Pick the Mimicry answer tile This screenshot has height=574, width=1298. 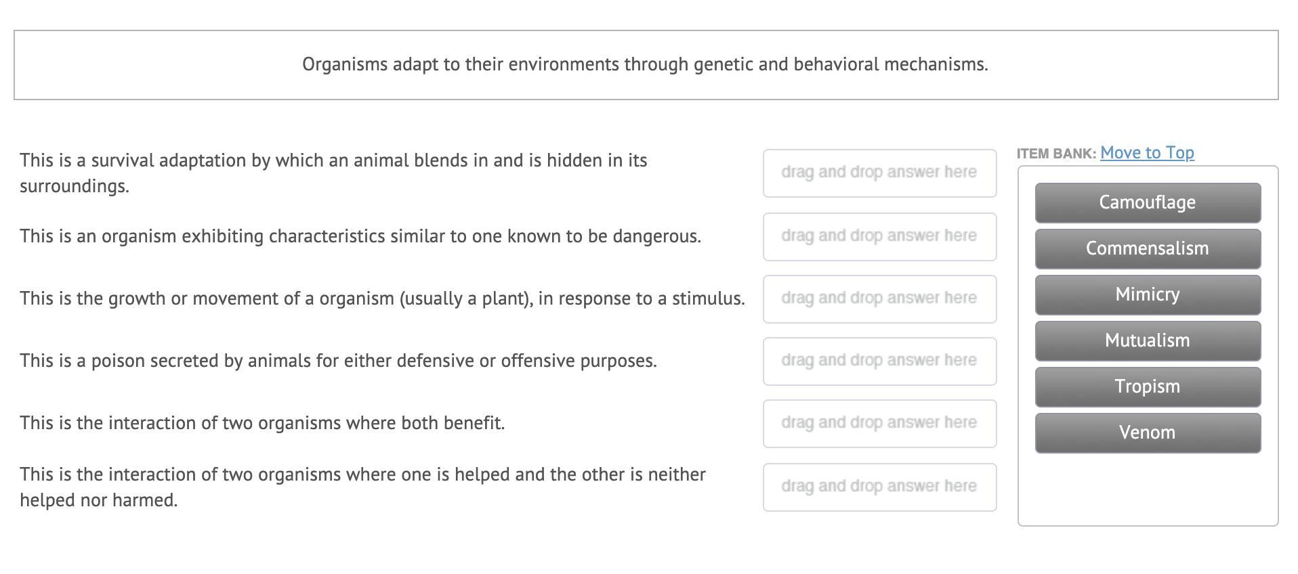tap(1147, 294)
